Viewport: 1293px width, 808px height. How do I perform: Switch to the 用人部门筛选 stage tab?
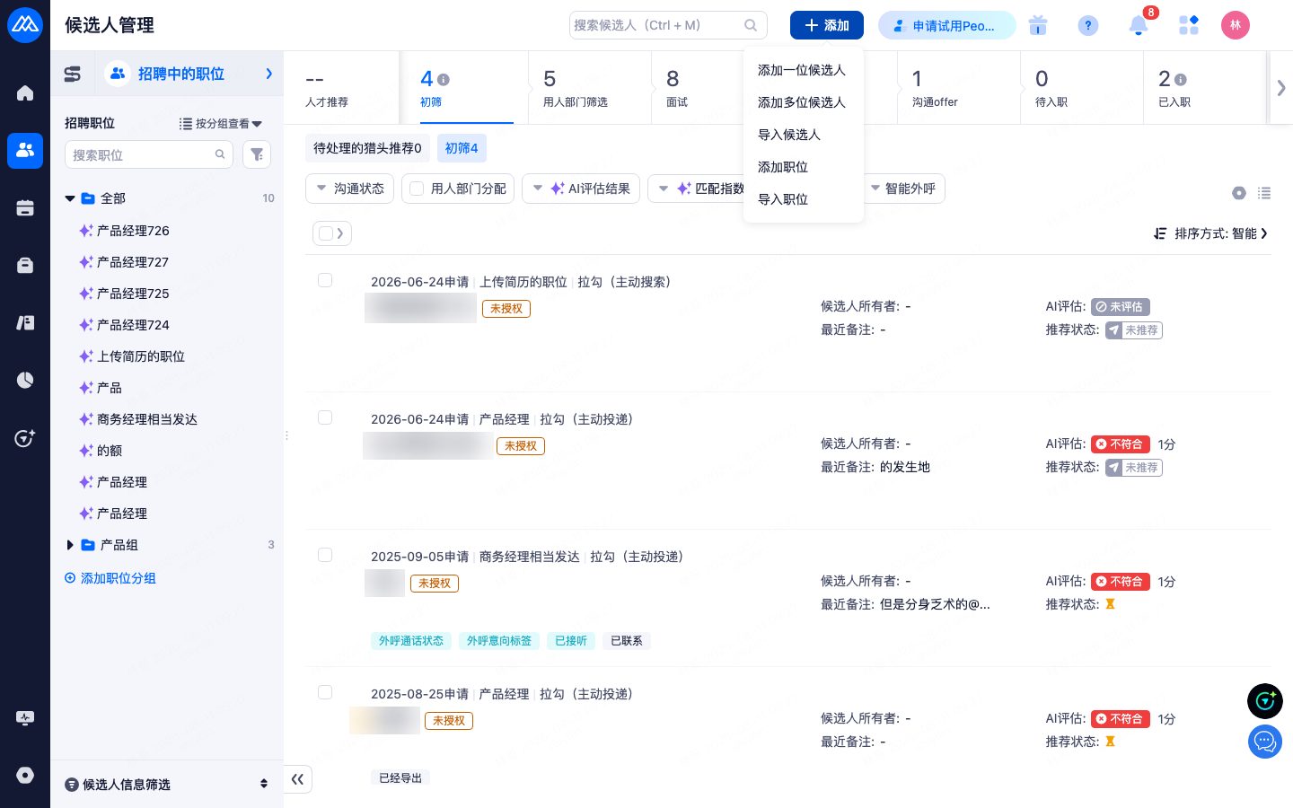click(590, 88)
